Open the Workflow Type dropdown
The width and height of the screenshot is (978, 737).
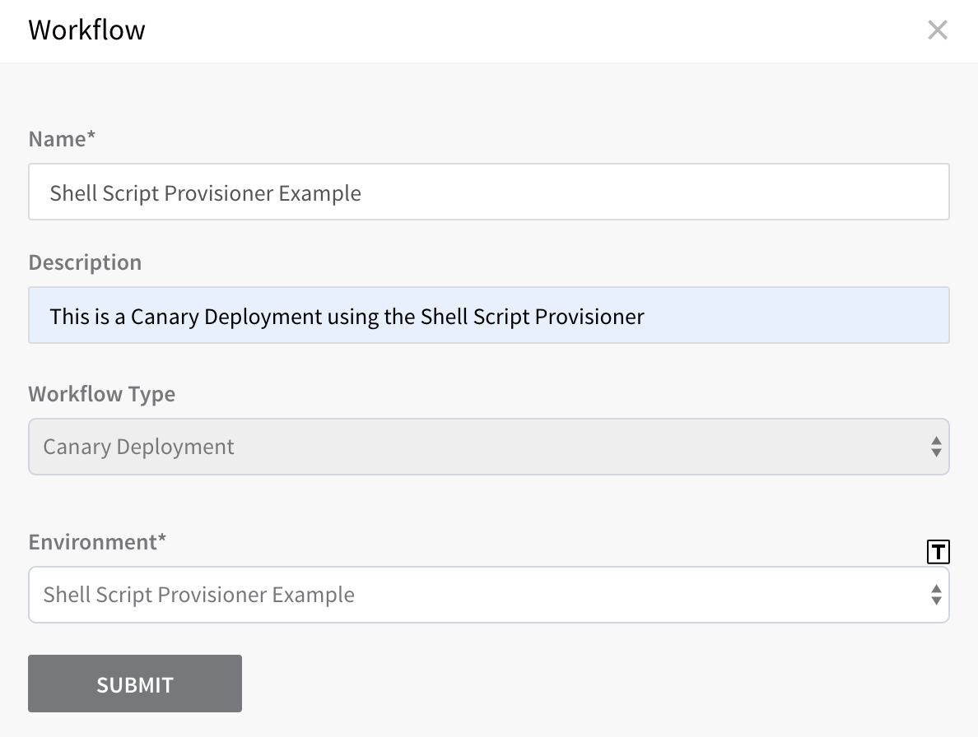489,447
